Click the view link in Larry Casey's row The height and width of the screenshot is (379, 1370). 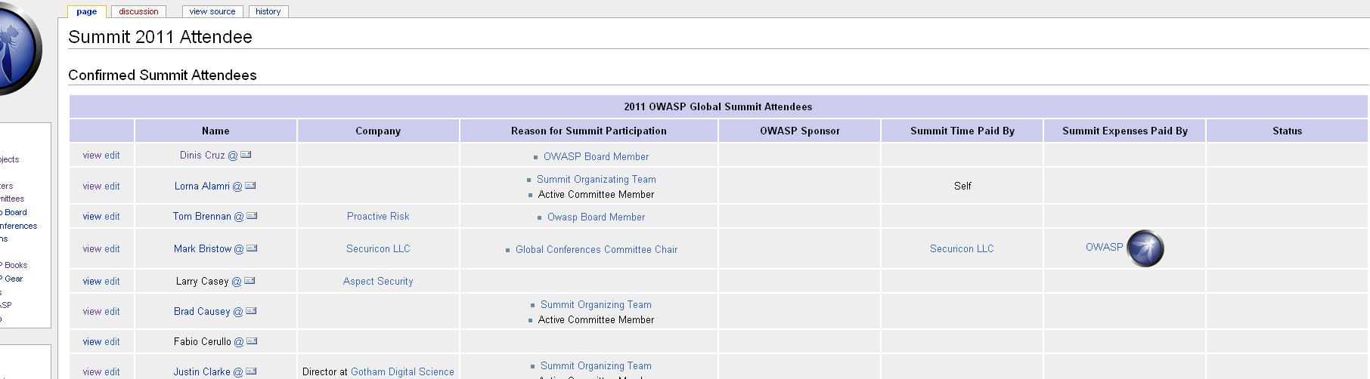coord(91,281)
